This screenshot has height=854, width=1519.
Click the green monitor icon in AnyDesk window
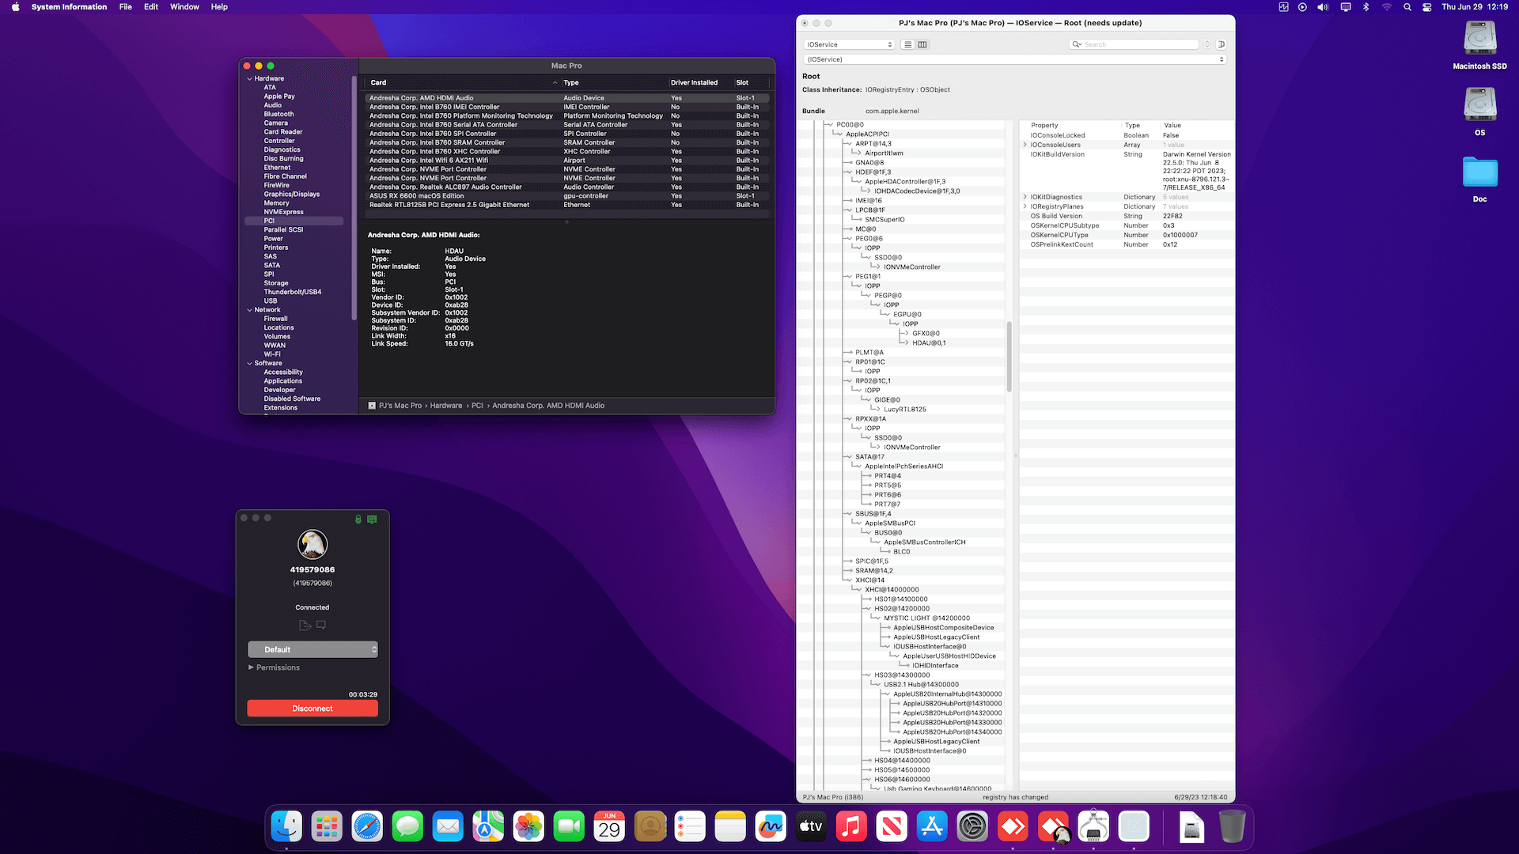[372, 520]
